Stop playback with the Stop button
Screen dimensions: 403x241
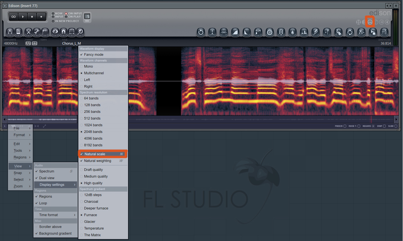coord(32,17)
